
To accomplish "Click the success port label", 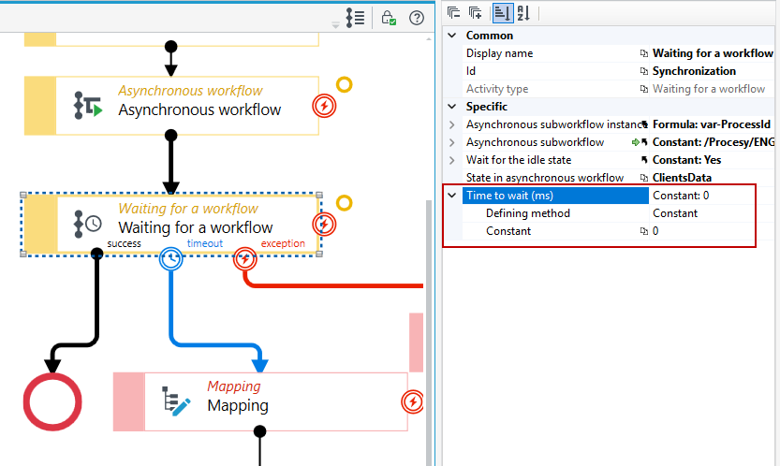I will 125,243.
